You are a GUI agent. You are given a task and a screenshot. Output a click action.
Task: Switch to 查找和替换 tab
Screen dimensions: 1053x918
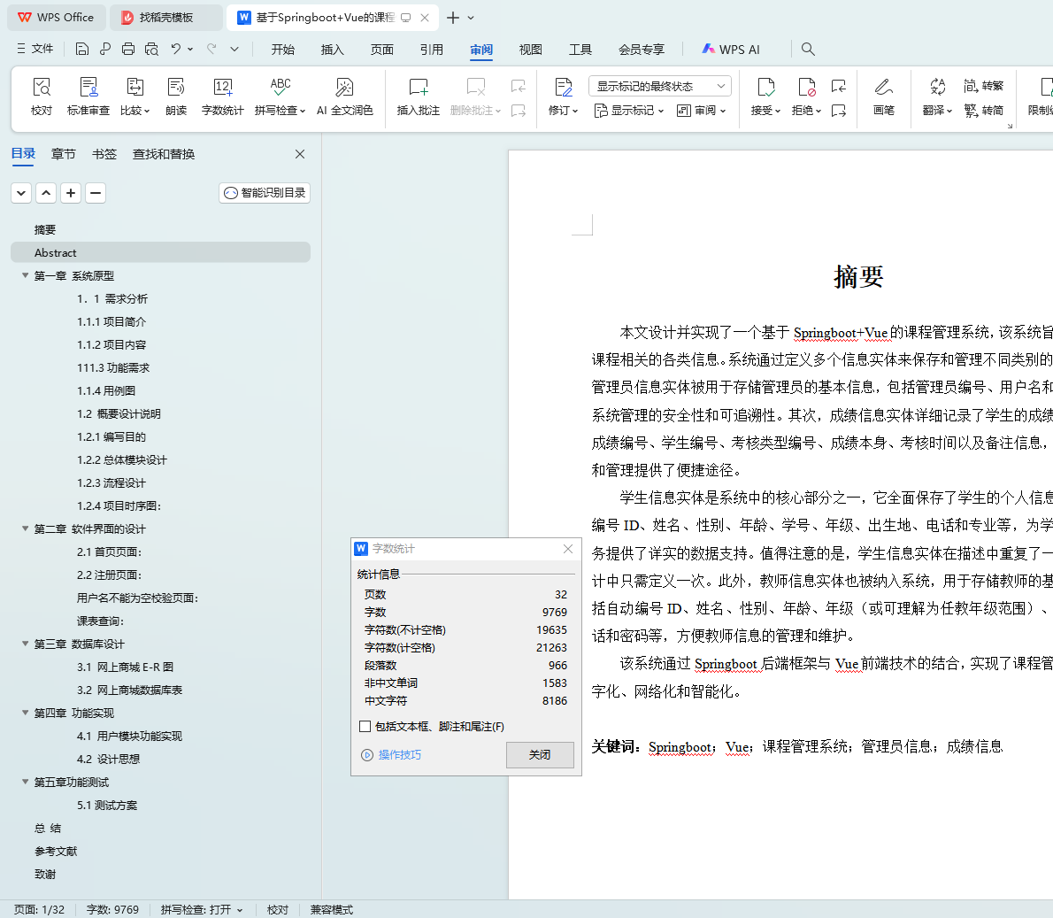(164, 154)
